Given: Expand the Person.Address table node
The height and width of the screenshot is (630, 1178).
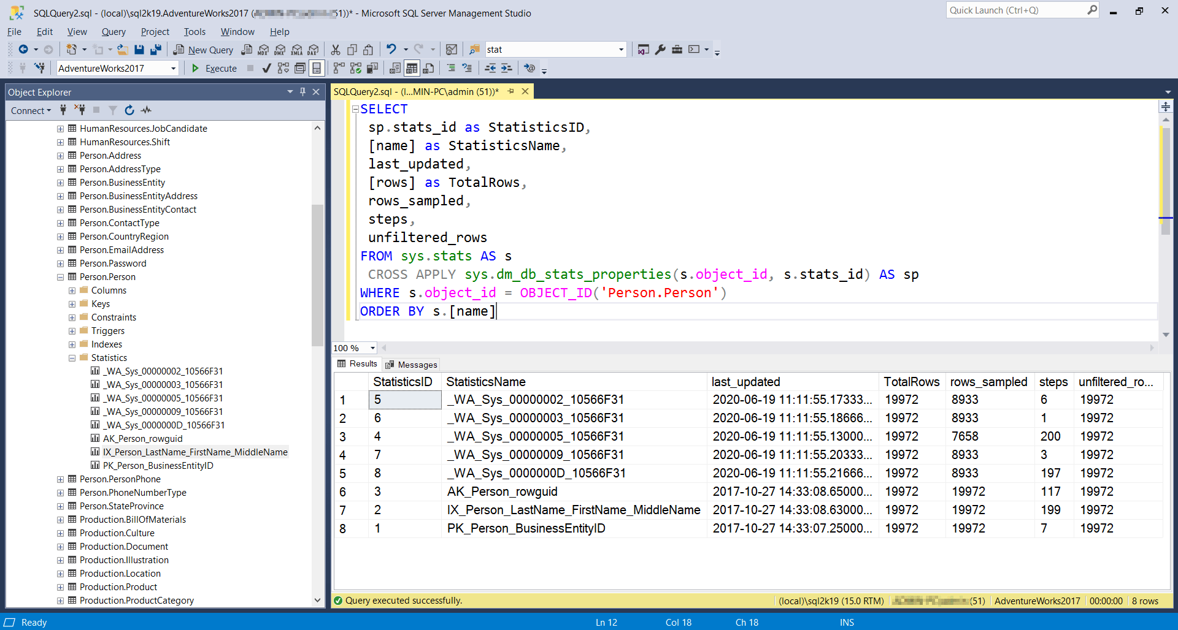Looking at the screenshot, I should 60,155.
